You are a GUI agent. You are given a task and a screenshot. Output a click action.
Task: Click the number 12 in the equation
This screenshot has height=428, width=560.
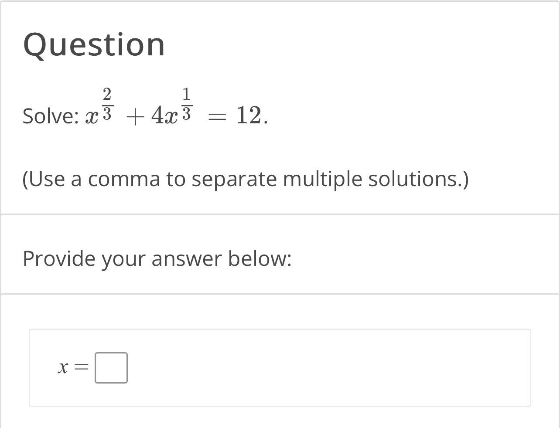pyautogui.click(x=249, y=115)
